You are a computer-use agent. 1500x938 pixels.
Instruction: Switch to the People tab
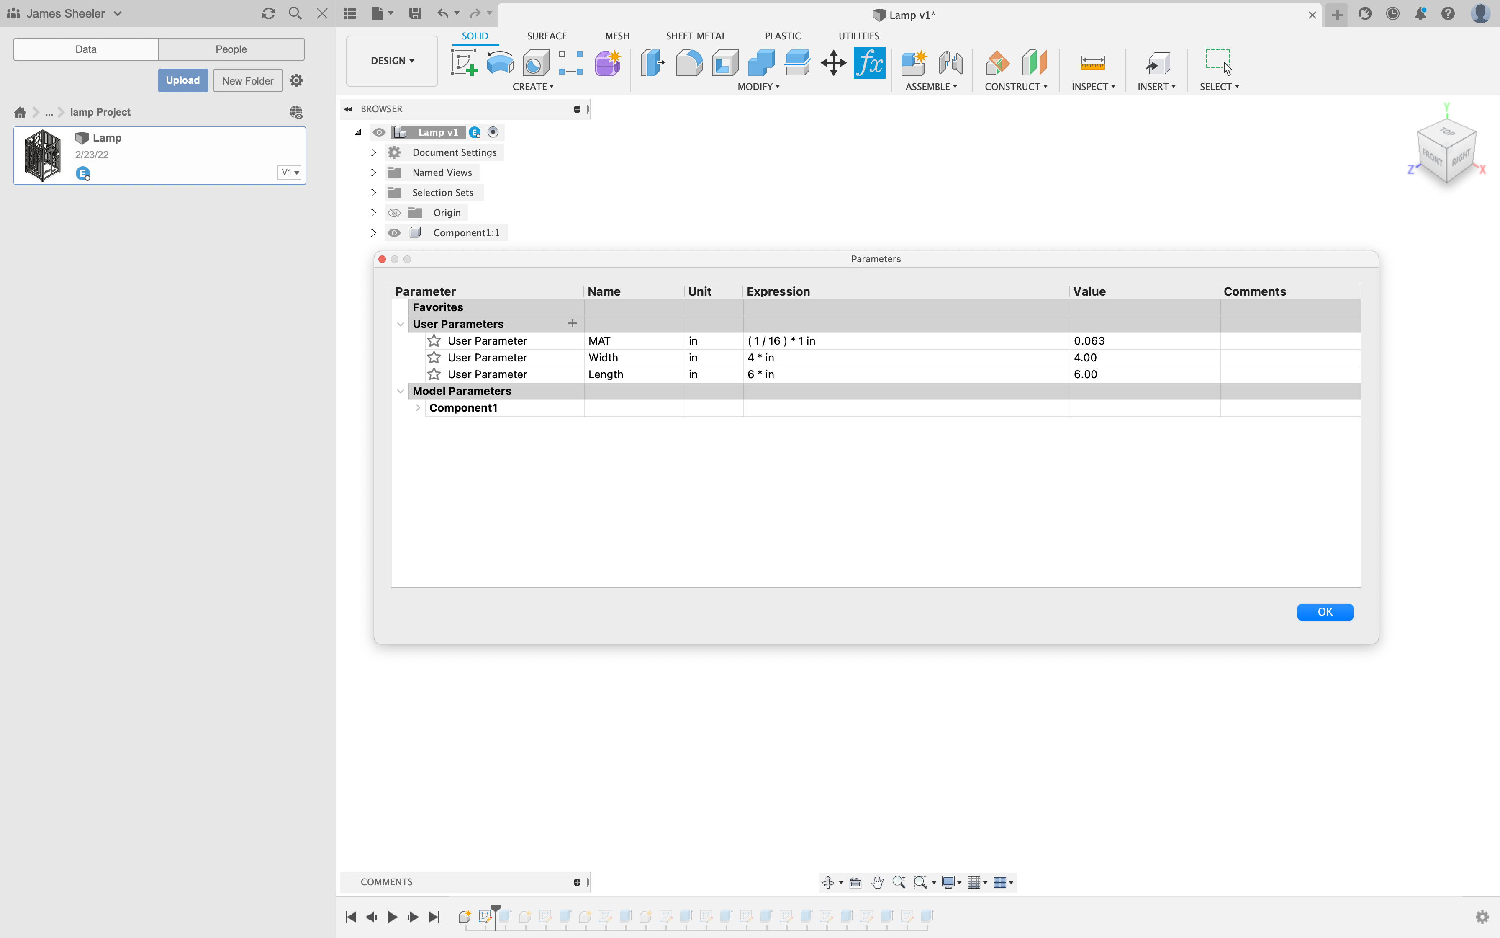231,49
